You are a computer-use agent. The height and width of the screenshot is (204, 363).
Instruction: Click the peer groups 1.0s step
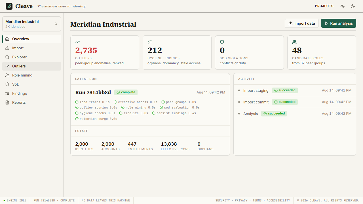[x=179, y=102]
